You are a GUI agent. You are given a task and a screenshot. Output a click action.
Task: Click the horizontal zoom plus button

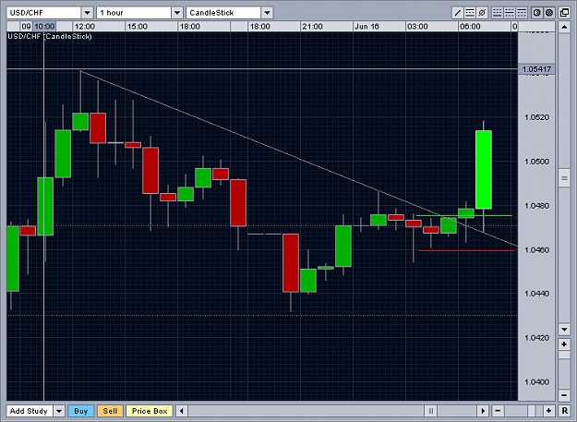point(548,411)
